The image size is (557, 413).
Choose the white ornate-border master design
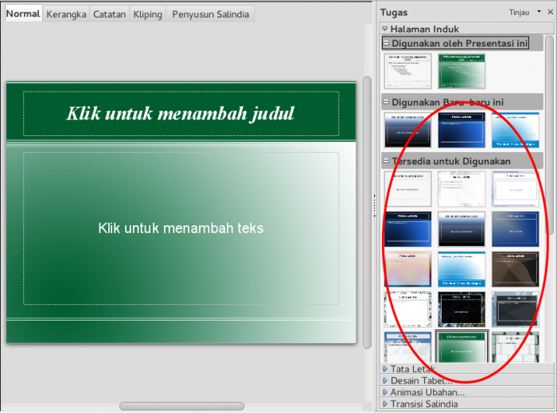[407, 310]
